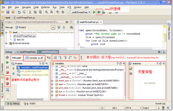Viewport: 173px width, 111px height.
Task: Click the Open folder toolbar icon
Action: 3,12
